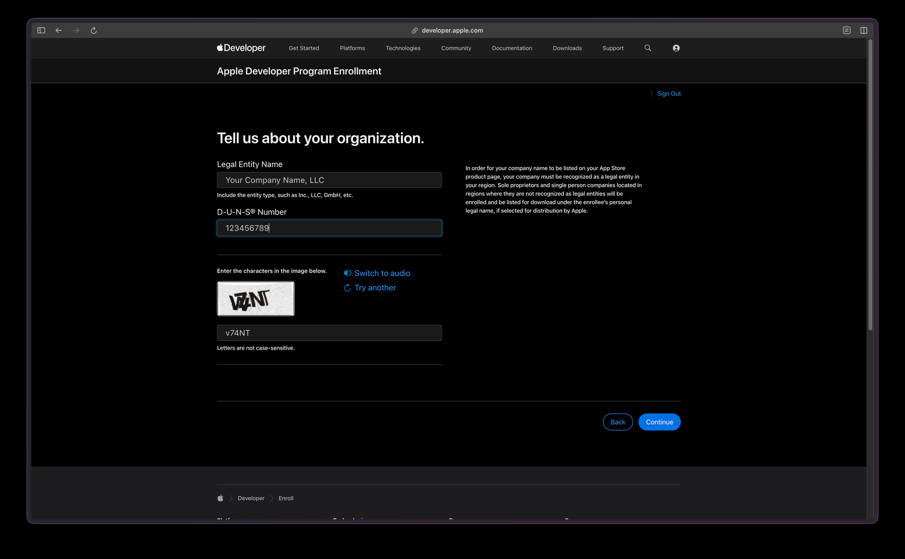Go back with the browser back arrow
Image resolution: width=905 pixels, height=559 pixels.
(59, 30)
